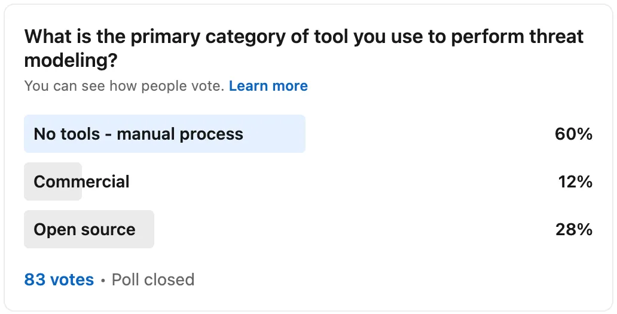Click the dot separator before 'Poll closed'

pyautogui.click(x=103, y=281)
